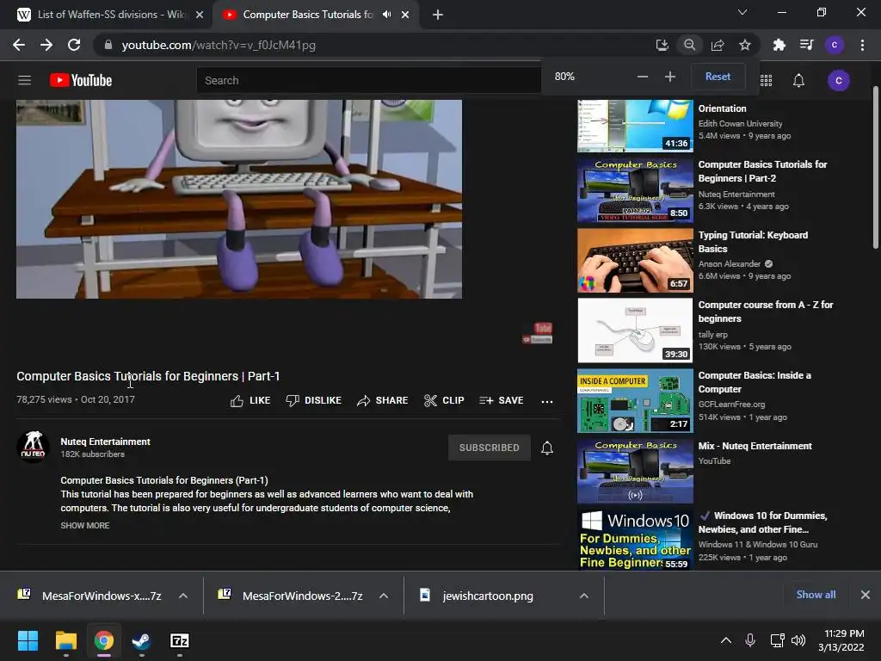The image size is (881, 661).
Task: Like the video with thumbs up
Action: [250, 400]
